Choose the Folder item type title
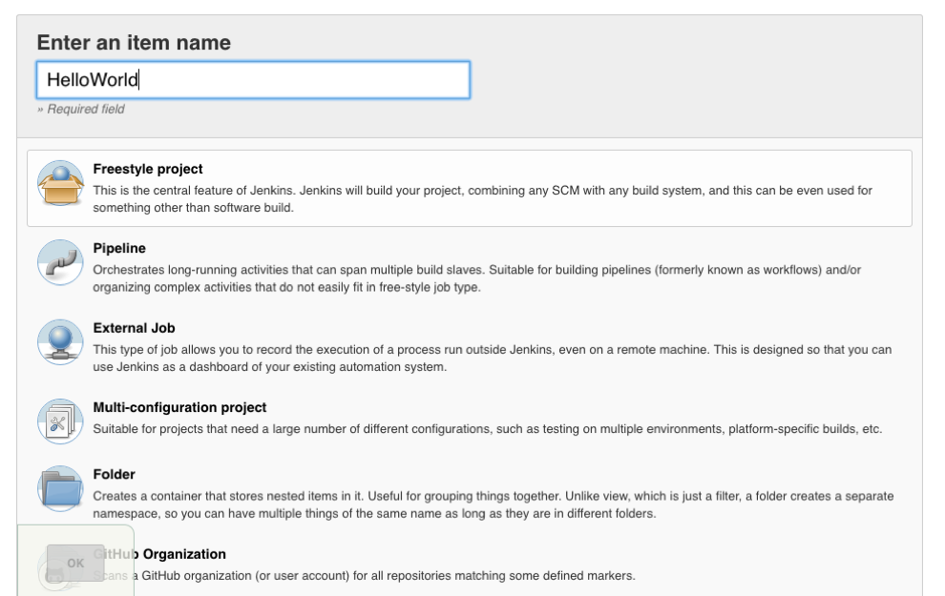The width and height of the screenshot is (945, 596). 114,474
